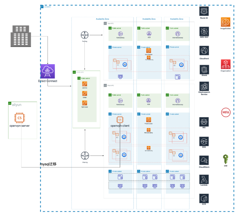Select the ECR icon
Image resolution: width=238 pixels, height=215 pixels.
pyautogui.click(x=204, y=198)
